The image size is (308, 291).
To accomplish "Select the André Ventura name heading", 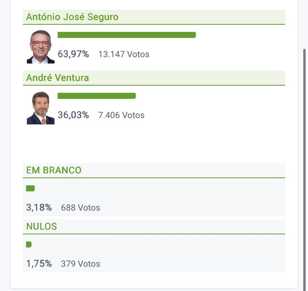I will point(57,78).
